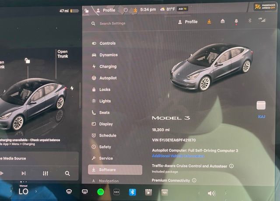Tap the release notes card icon above KAJ
The height and width of the screenshot is (201, 280).
(x=261, y=105)
